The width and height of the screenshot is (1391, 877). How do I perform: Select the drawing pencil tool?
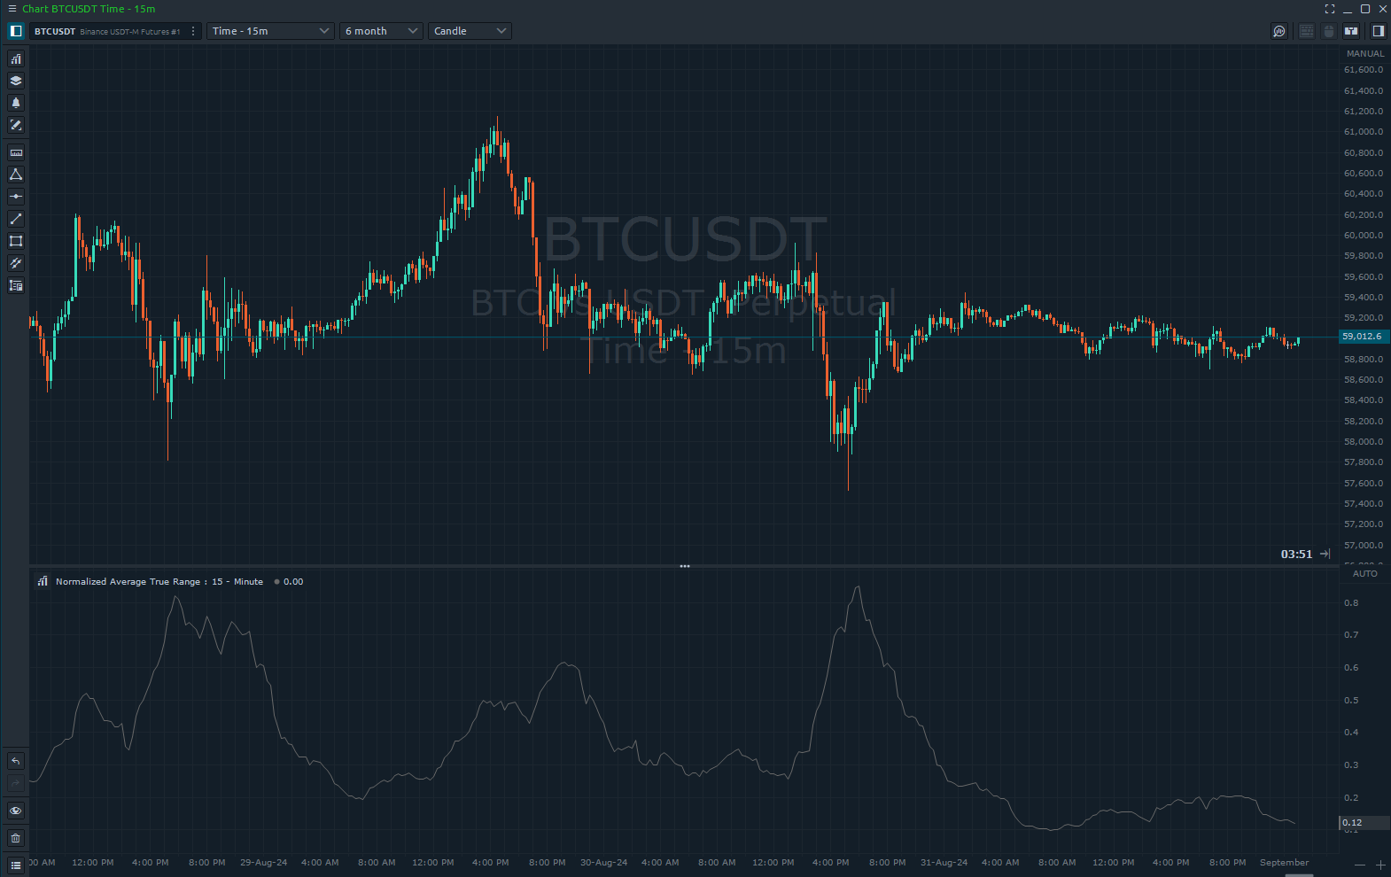[16, 125]
